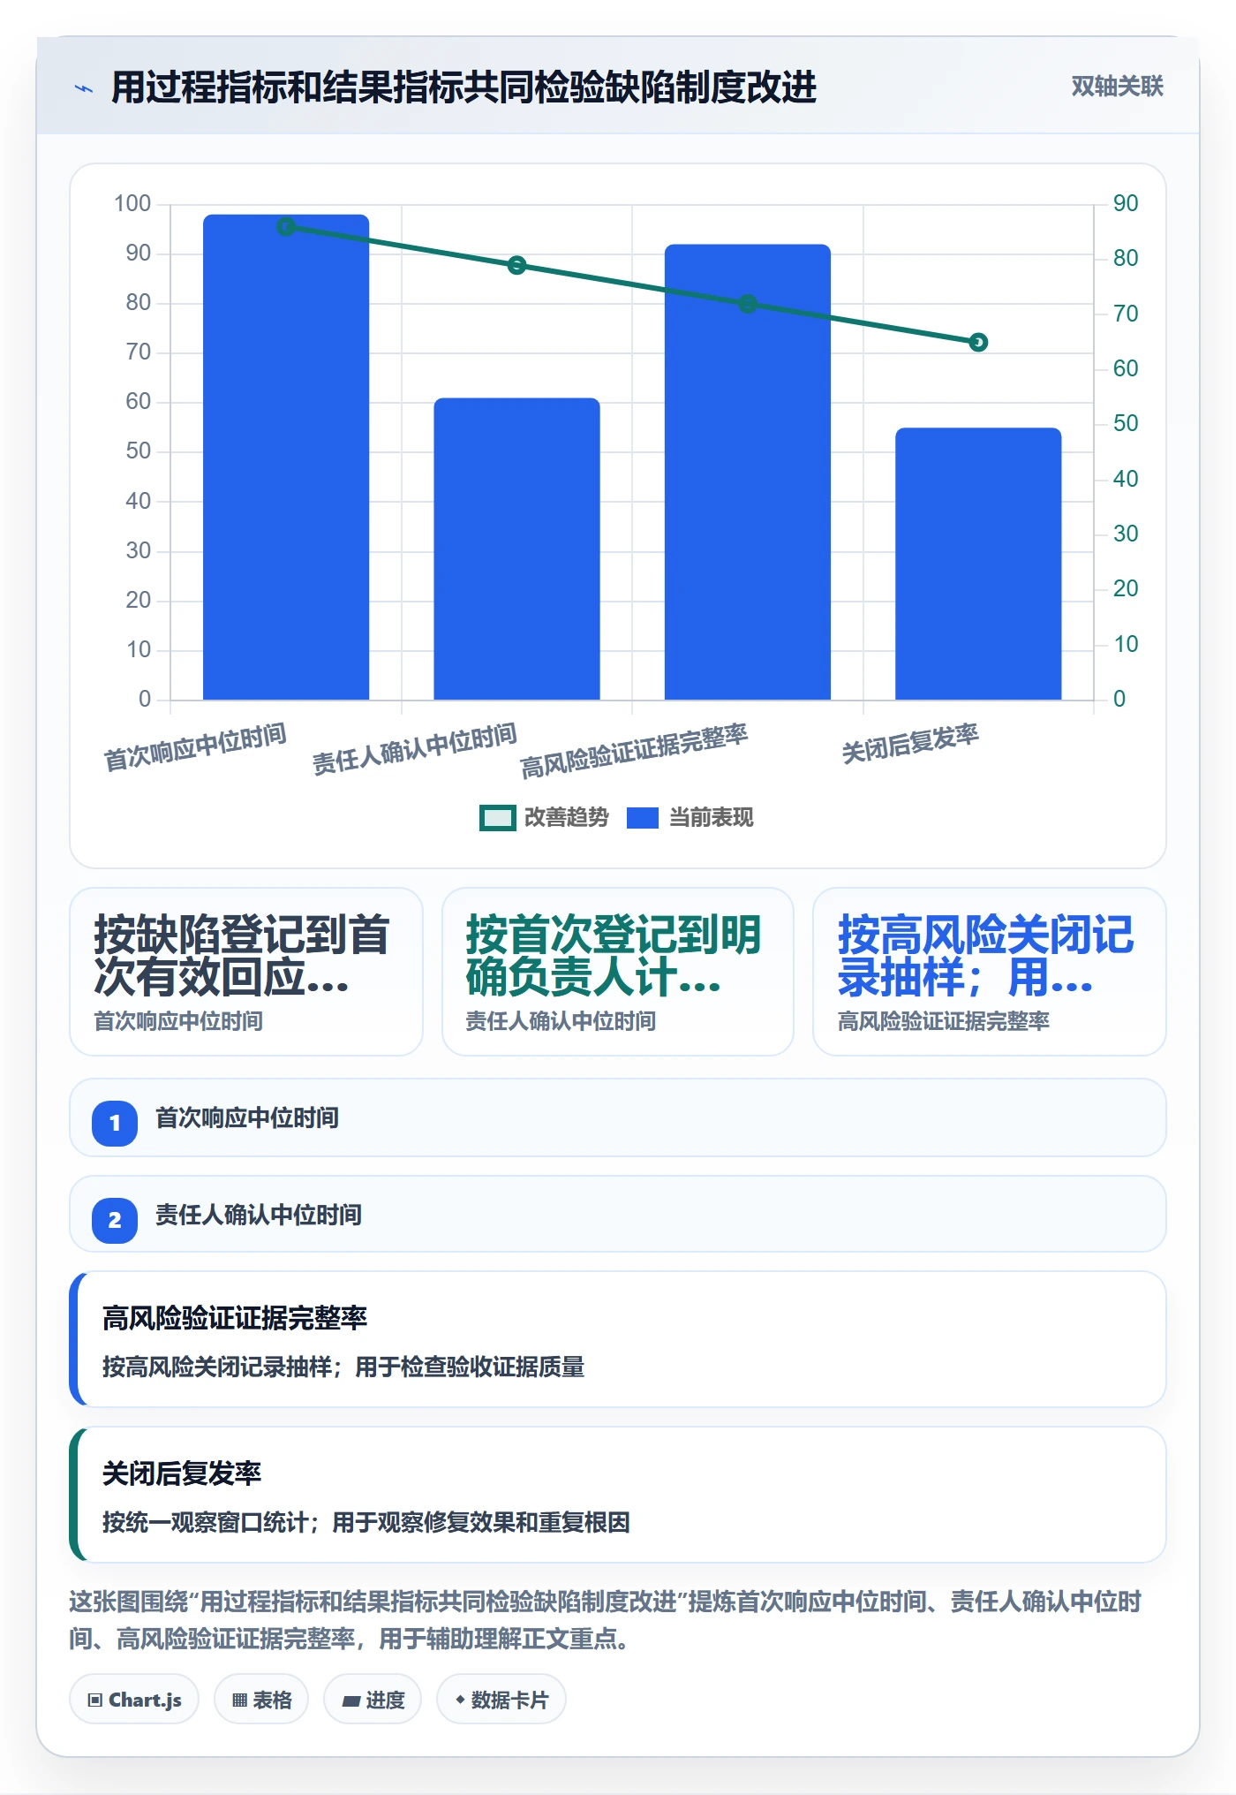Click the grid icon in the 表格 tag
The width and height of the screenshot is (1236, 1795).
click(239, 1700)
